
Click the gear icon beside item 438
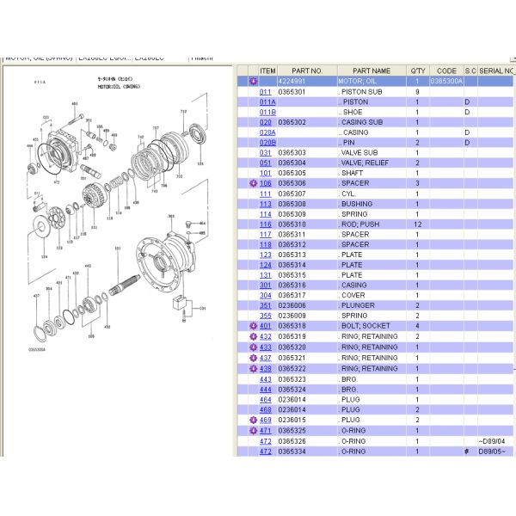coord(253,368)
